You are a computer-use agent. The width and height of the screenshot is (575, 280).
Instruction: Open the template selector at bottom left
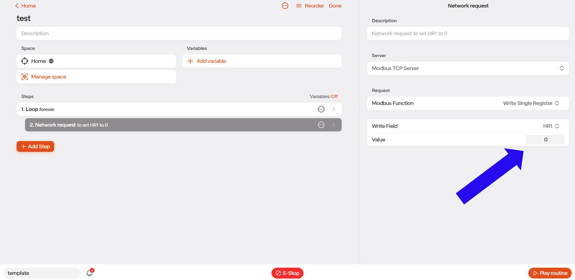point(42,273)
